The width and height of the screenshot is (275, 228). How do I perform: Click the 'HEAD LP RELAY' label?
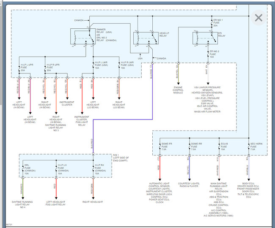[164, 35]
